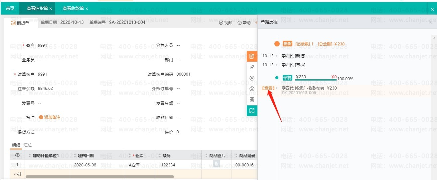The image size is (437, 180).
Task: Click the orange document history sidebar icon
Action: pos(252,56)
